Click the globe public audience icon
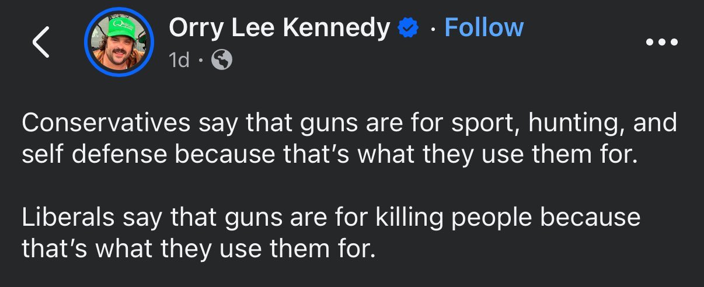The width and height of the screenshot is (704, 287). 221,60
